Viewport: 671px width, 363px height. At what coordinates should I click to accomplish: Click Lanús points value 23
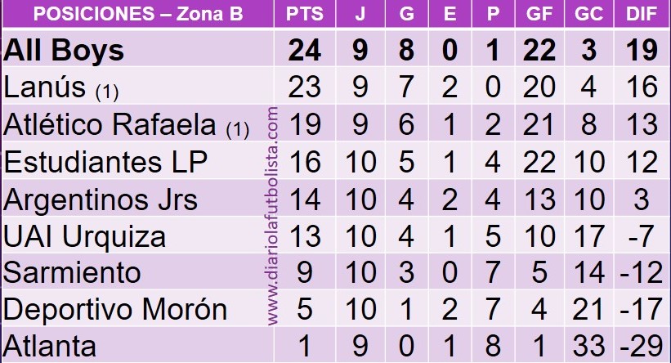coord(304,87)
